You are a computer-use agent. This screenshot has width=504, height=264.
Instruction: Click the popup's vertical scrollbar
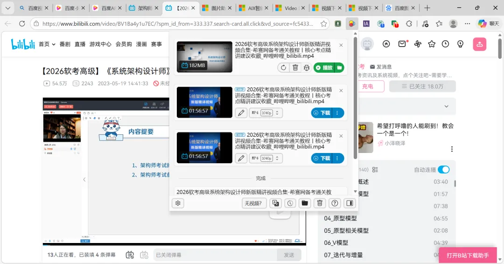[355, 98]
